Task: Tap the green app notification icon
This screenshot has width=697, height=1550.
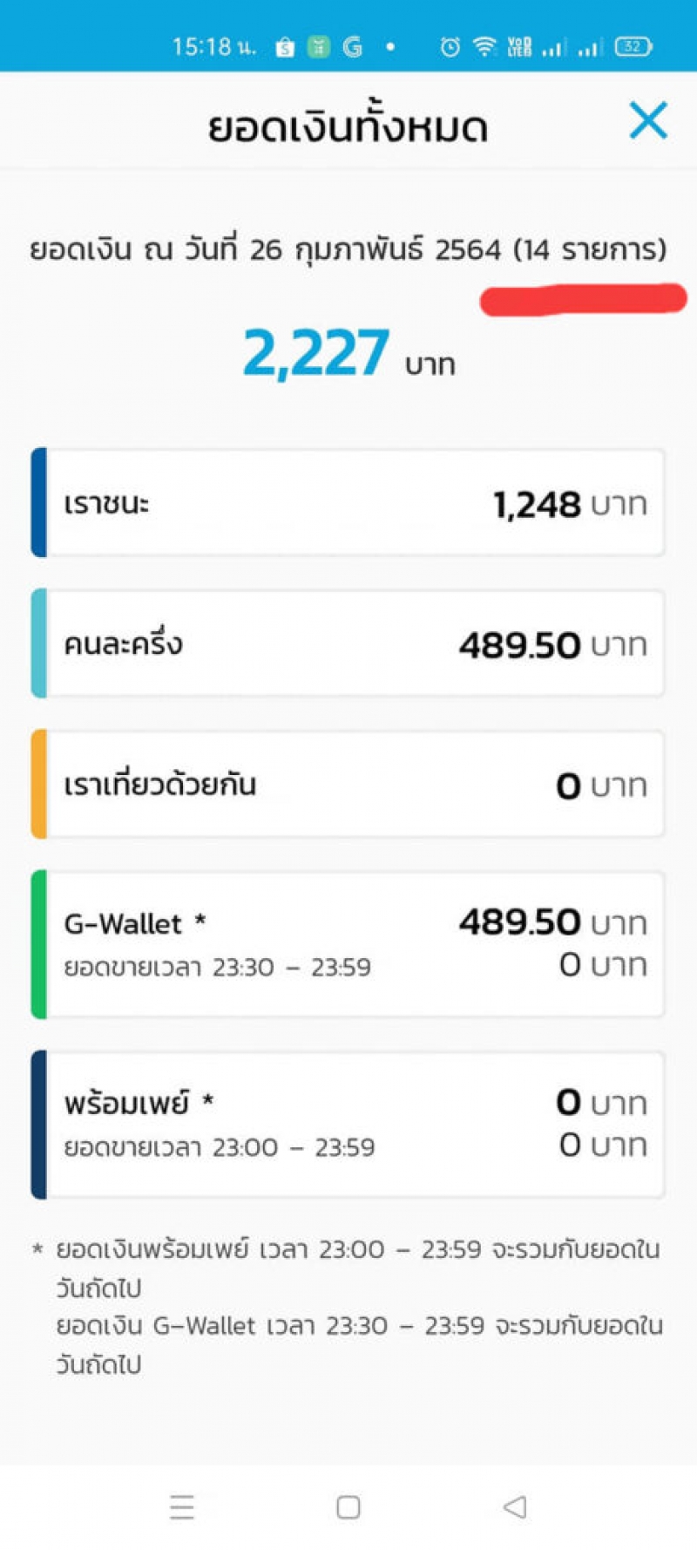Action: click(319, 47)
